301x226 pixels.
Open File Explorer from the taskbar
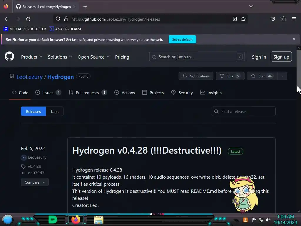point(99,220)
